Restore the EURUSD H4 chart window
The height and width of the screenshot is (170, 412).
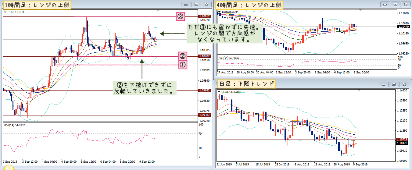(396, 5)
